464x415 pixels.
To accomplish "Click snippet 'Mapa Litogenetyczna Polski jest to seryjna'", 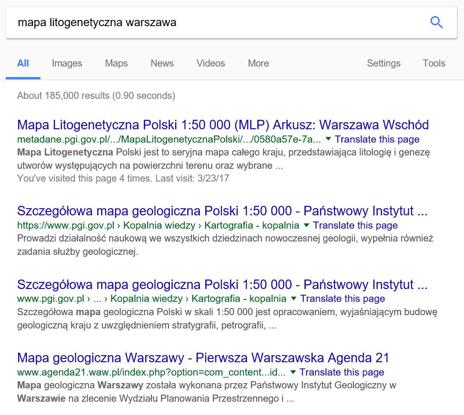I will [223, 159].
